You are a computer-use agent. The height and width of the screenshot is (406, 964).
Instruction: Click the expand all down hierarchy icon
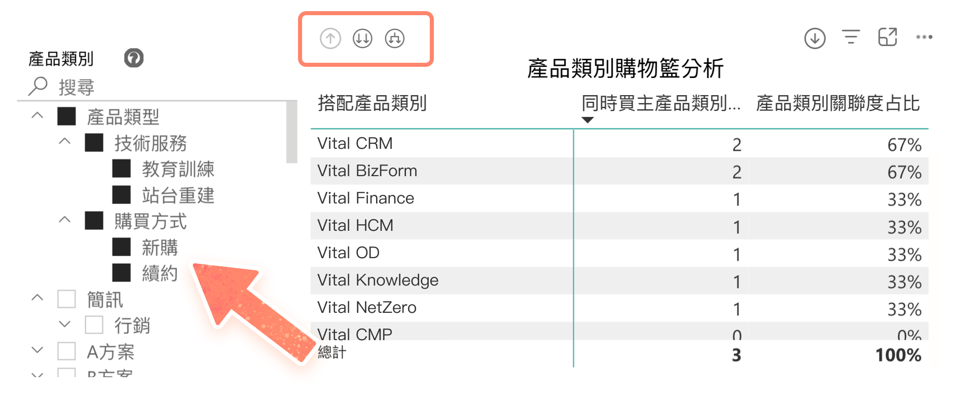pyautogui.click(x=394, y=38)
